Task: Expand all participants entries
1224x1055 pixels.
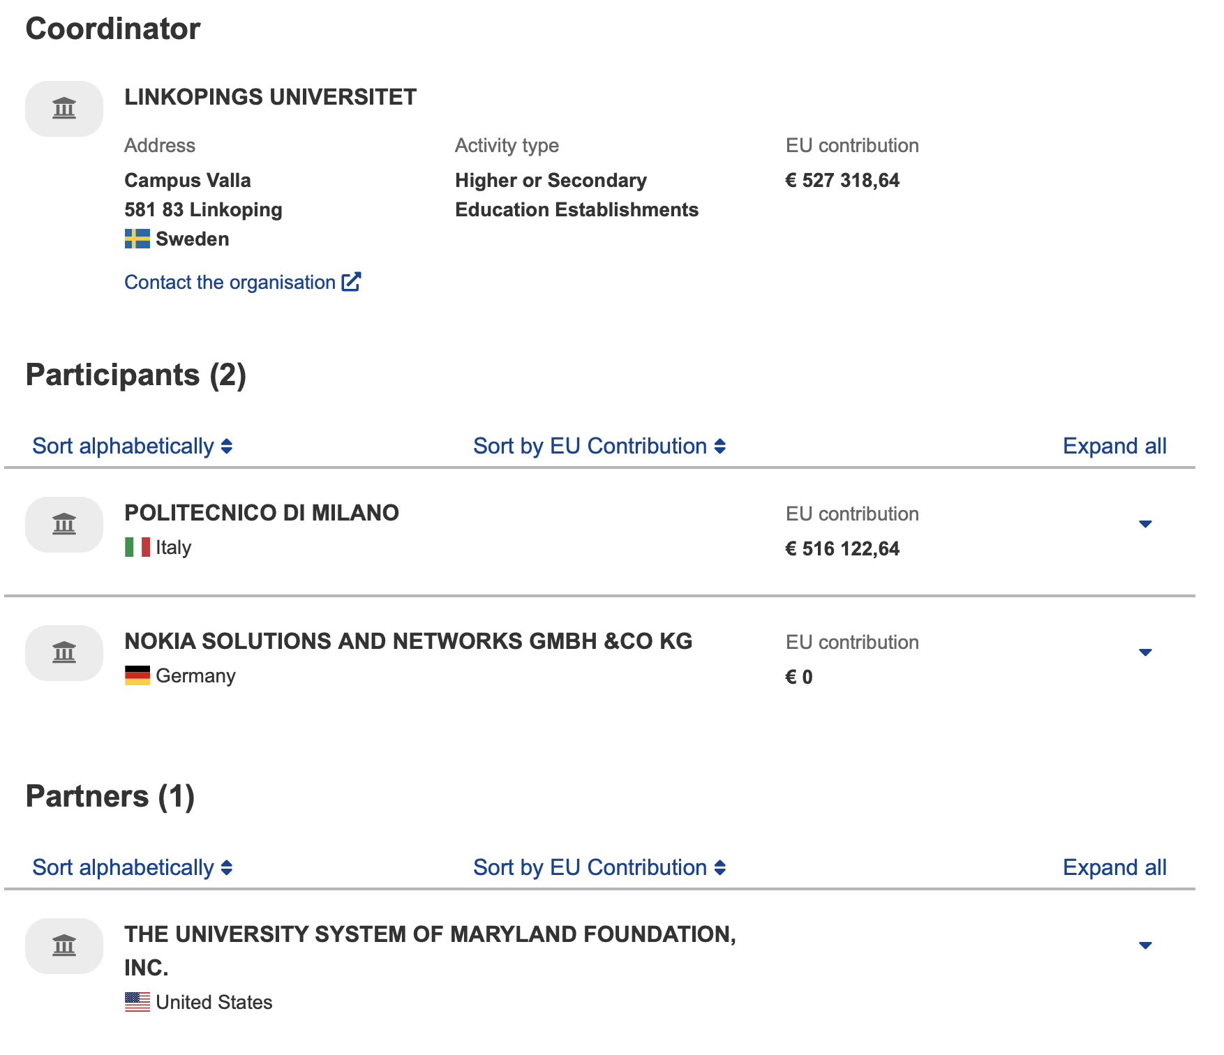Action: (x=1114, y=447)
